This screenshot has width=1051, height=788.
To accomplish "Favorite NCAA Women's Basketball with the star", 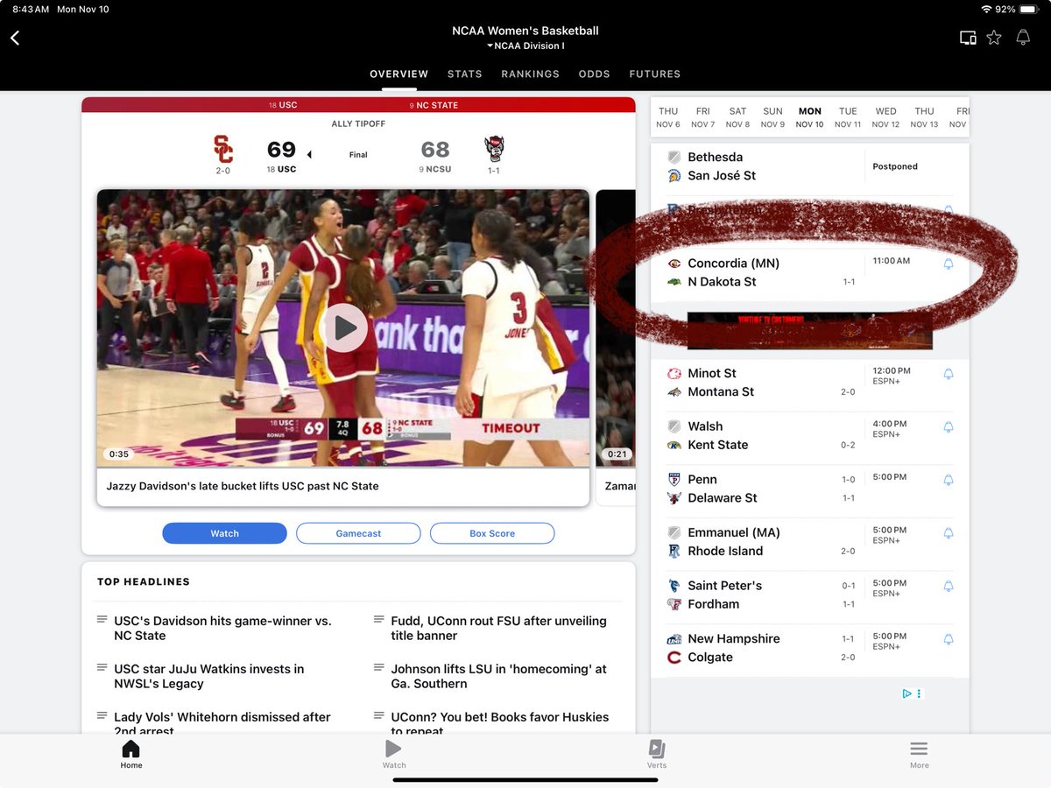I will click(x=994, y=38).
